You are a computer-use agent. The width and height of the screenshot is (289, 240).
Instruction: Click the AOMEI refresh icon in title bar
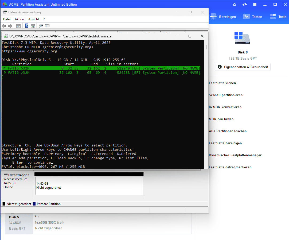point(245,5)
